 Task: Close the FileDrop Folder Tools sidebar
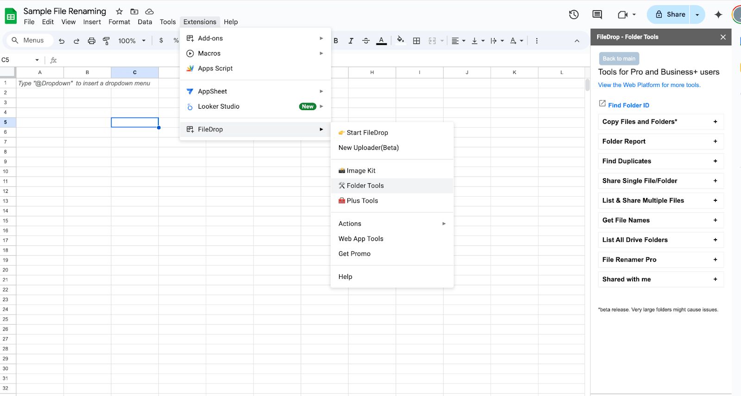pyautogui.click(x=723, y=37)
